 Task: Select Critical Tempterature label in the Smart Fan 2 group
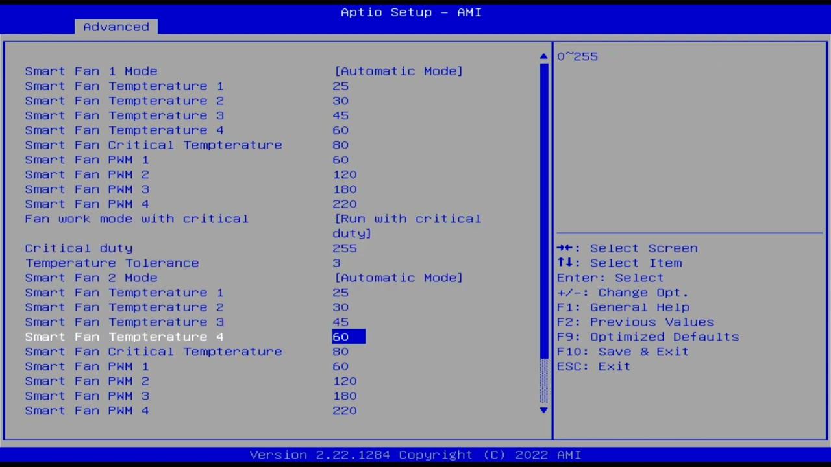[153, 352]
